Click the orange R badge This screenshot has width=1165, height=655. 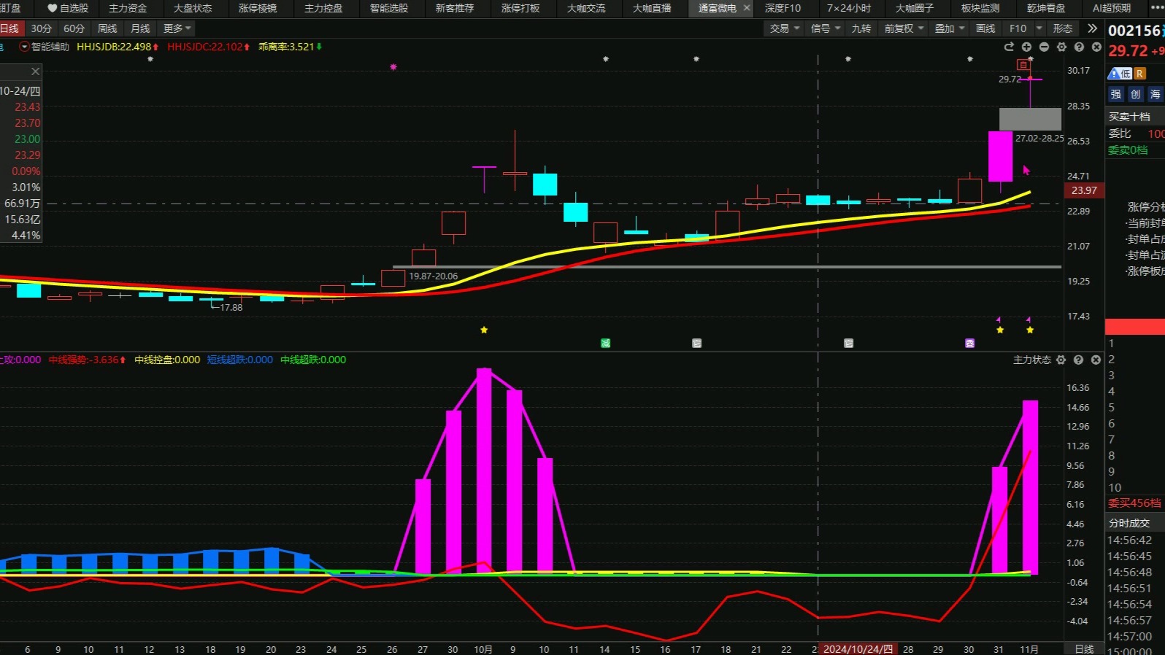[1139, 73]
